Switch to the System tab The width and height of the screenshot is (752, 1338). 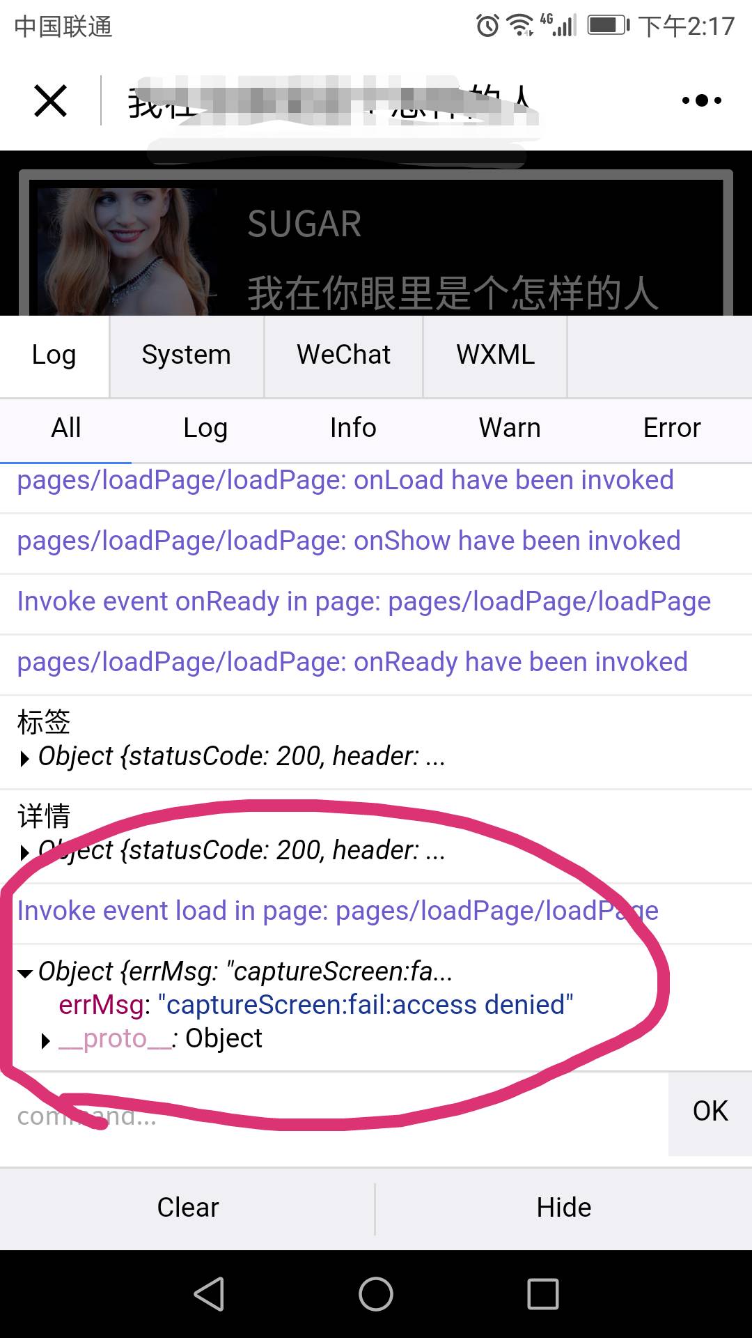pos(187,355)
